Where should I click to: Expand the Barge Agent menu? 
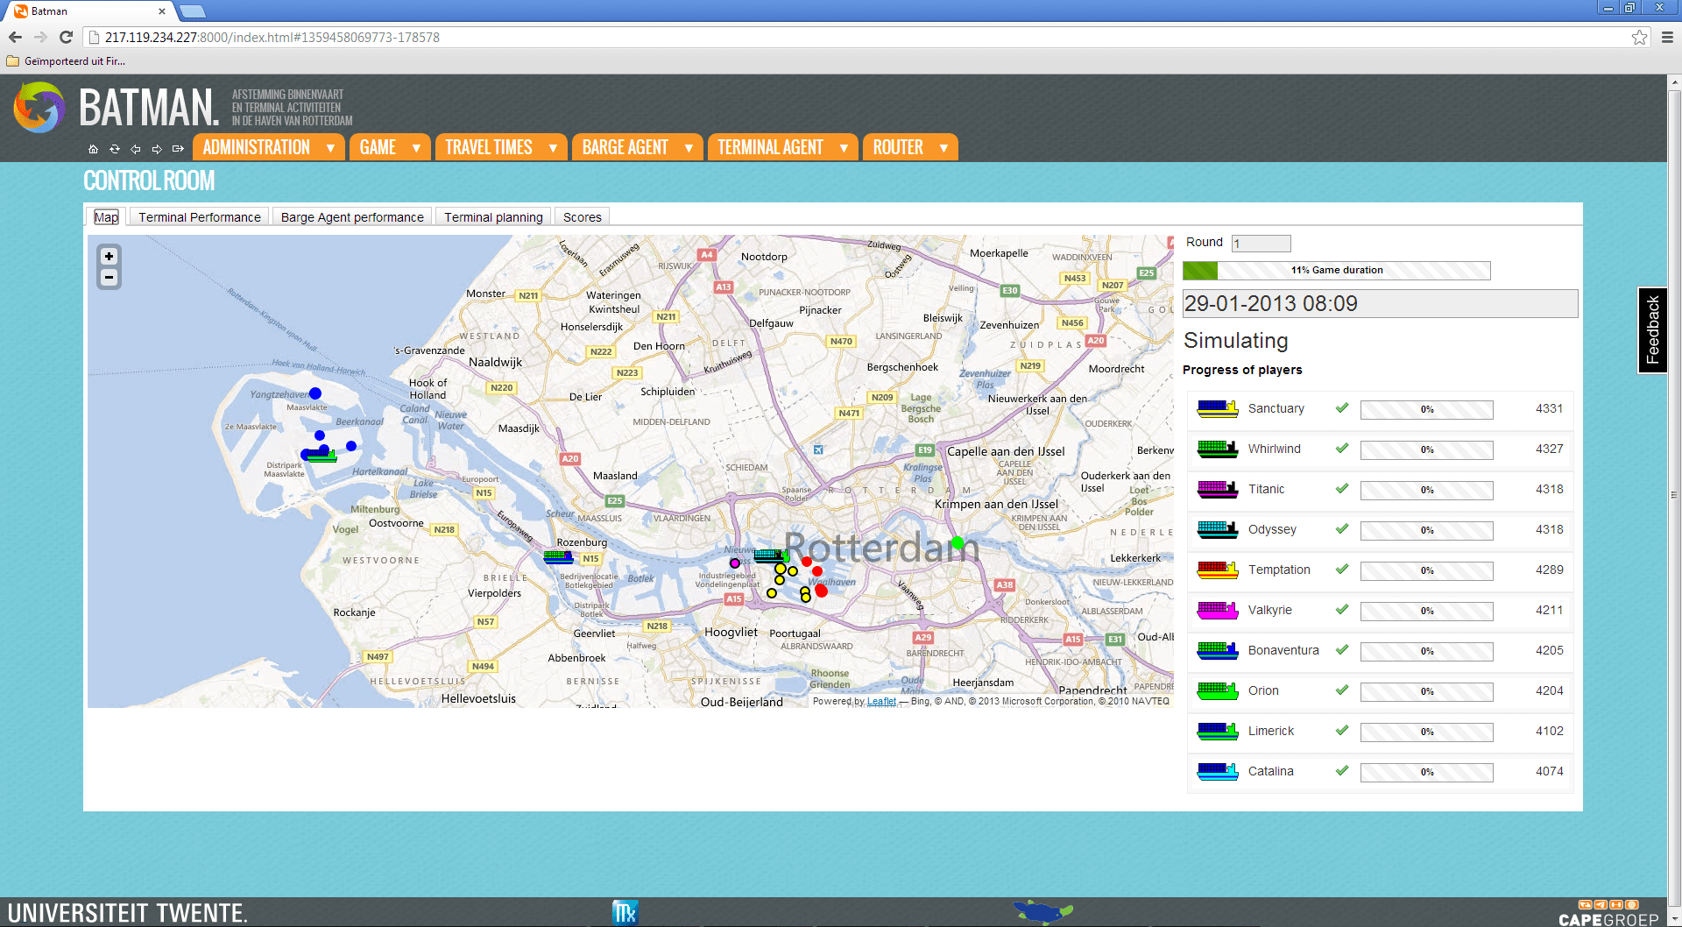tap(637, 147)
